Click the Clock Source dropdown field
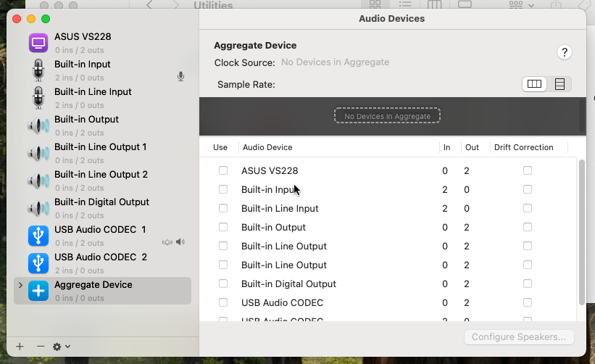595x364 pixels. click(x=335, y=62)
